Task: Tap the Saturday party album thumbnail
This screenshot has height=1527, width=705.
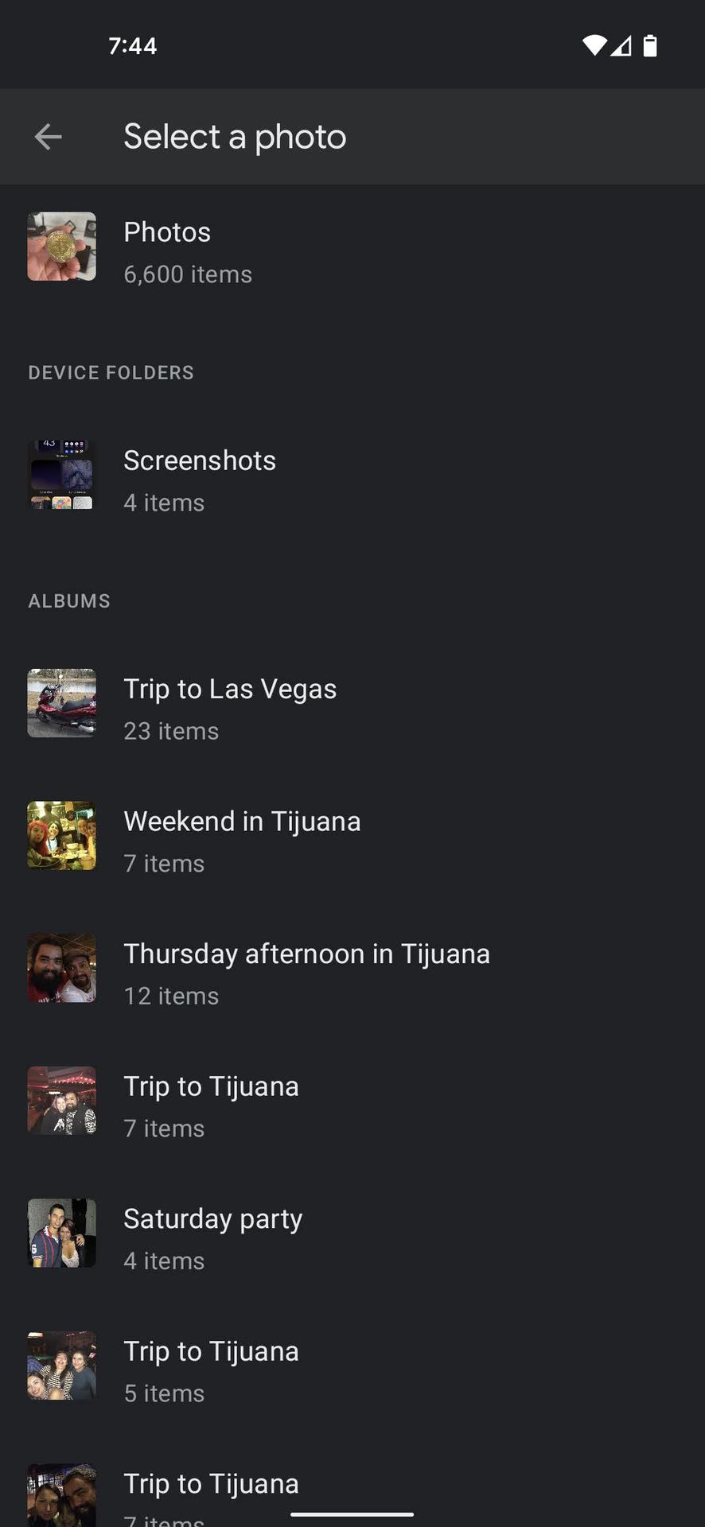Action: coord(62,1233)
